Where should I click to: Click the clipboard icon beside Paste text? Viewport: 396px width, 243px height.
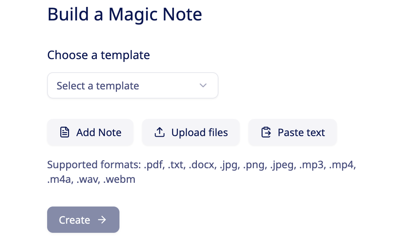coord(266,132)
